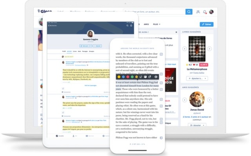Open the friends icon in top bar
This screenshot has width=251, height=156.
click(198, 12)
